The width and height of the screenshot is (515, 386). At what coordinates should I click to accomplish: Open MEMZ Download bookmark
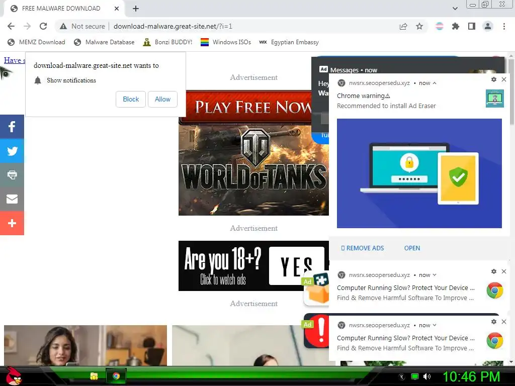pyautogui.click(x=36, y=42)
